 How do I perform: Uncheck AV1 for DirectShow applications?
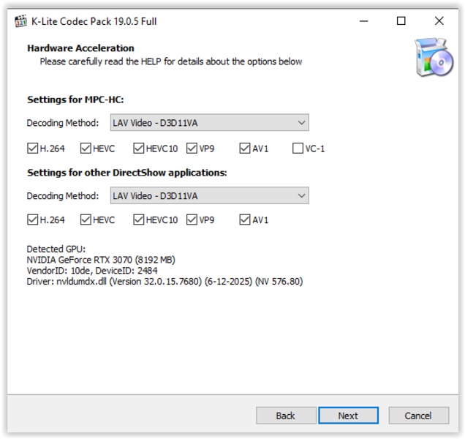pos(245,219)
